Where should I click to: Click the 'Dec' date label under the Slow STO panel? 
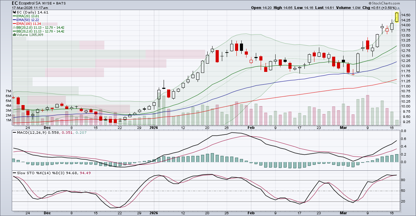click(47, 213)
